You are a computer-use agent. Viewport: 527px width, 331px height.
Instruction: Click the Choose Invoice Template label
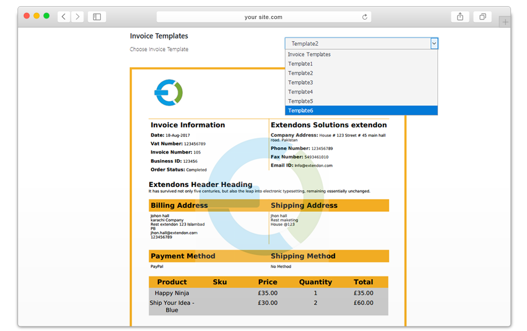[159, 49]
